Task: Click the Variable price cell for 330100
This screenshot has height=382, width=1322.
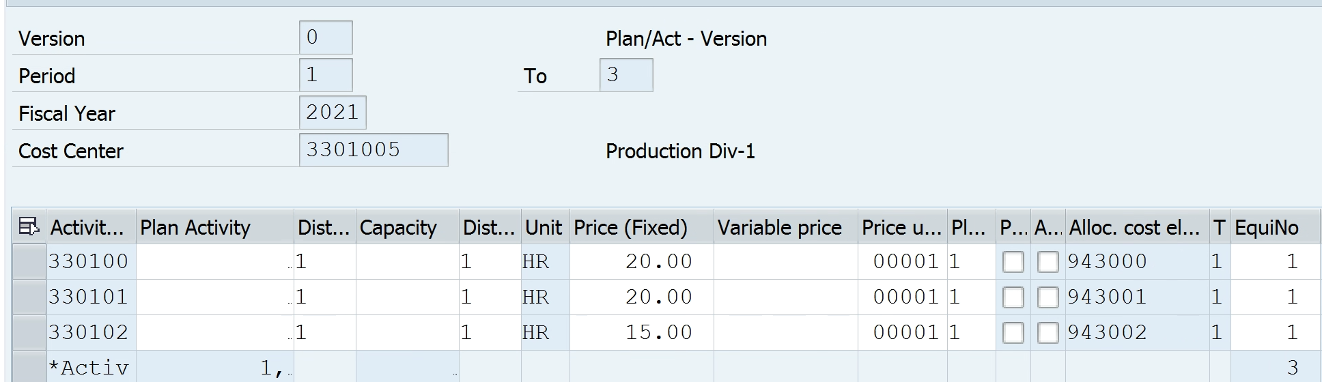Action: tap(786, 262)
